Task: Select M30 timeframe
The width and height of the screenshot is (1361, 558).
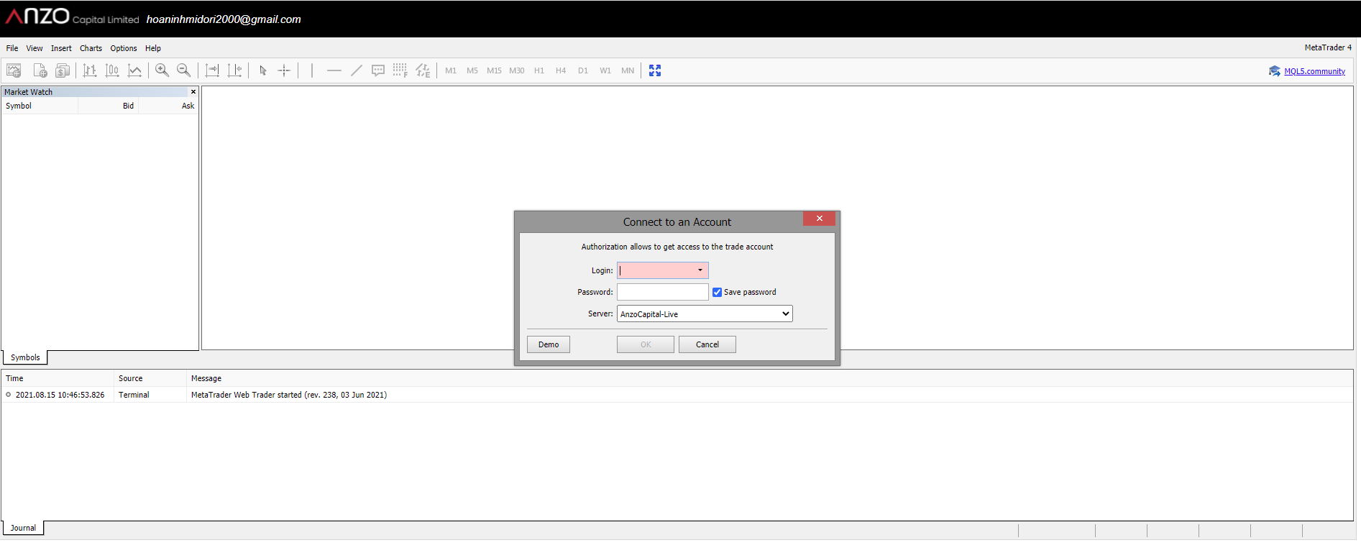Action: coord(517,70)
